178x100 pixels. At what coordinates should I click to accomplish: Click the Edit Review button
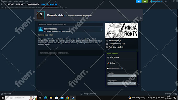click(115, 57)
